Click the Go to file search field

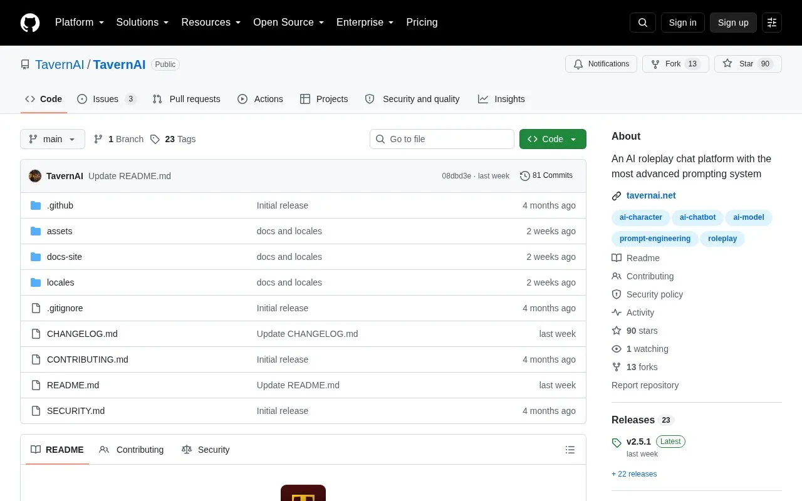442,139
